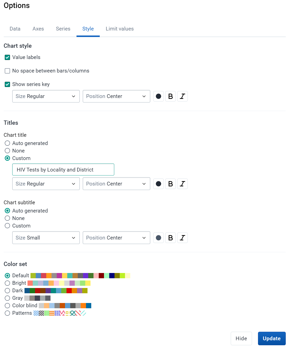The height and width of the screenshot is (349, 290).
Task: Toggle bold for chart subtitle
Action: coord(170,238)
